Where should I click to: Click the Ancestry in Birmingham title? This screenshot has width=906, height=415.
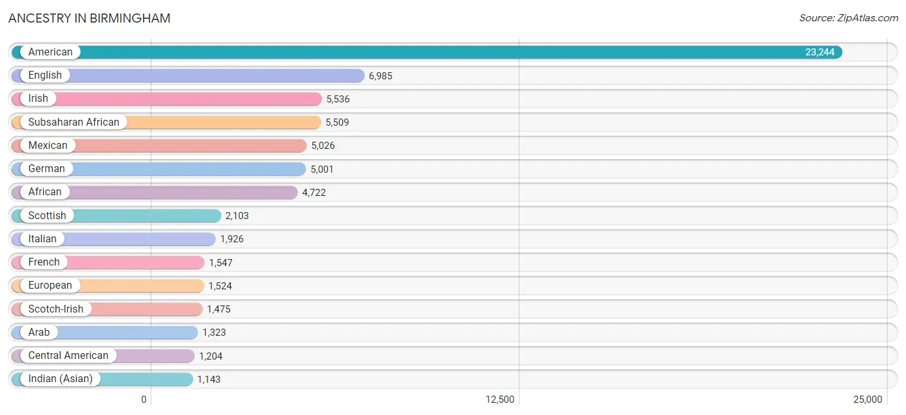[90, 18]
